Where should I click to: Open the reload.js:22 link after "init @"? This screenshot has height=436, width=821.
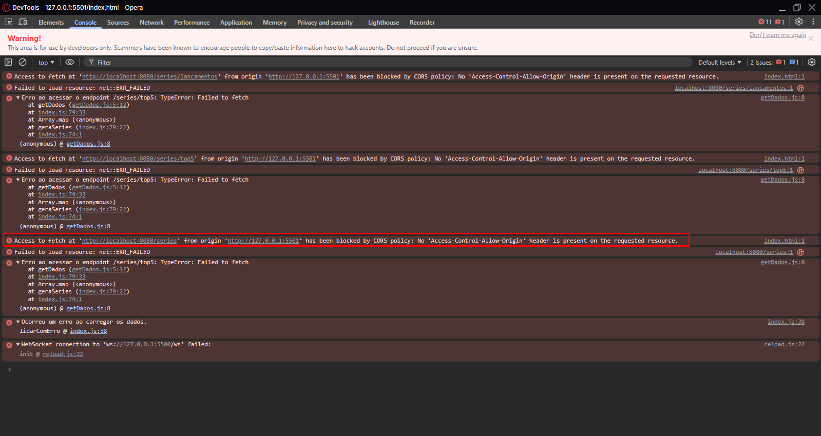(x=63, y=354)
